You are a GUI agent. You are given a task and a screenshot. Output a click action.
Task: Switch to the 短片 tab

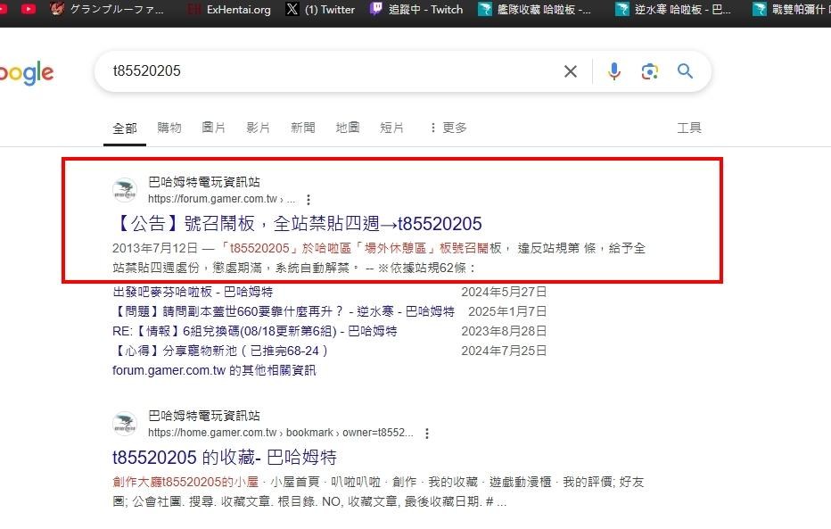(x=391, y=128)
